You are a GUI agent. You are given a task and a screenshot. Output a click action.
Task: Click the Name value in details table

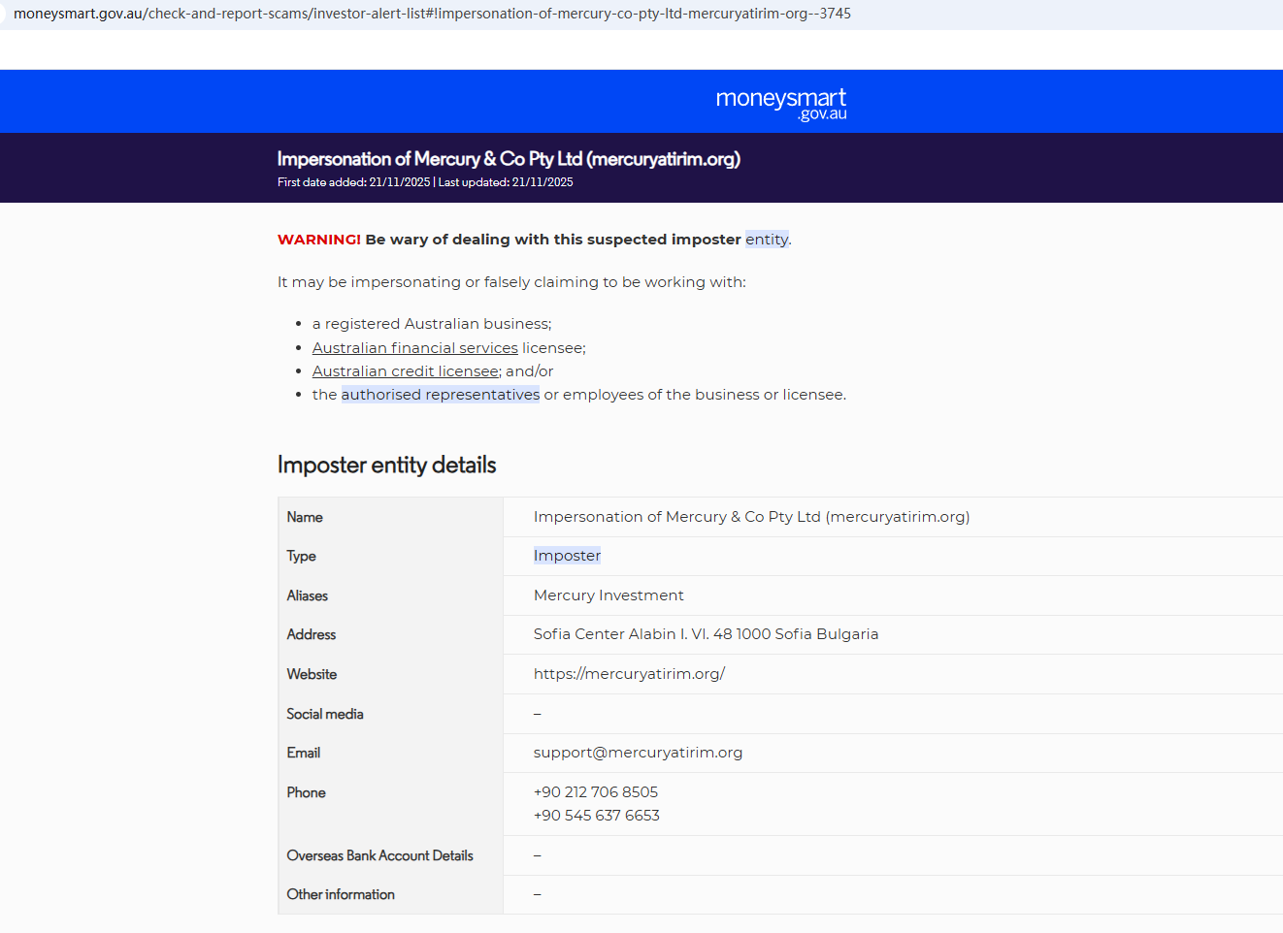(751, 517)
